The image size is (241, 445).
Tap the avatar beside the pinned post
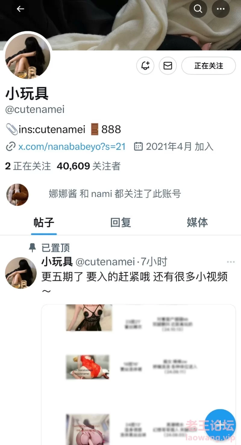(21, 273)
